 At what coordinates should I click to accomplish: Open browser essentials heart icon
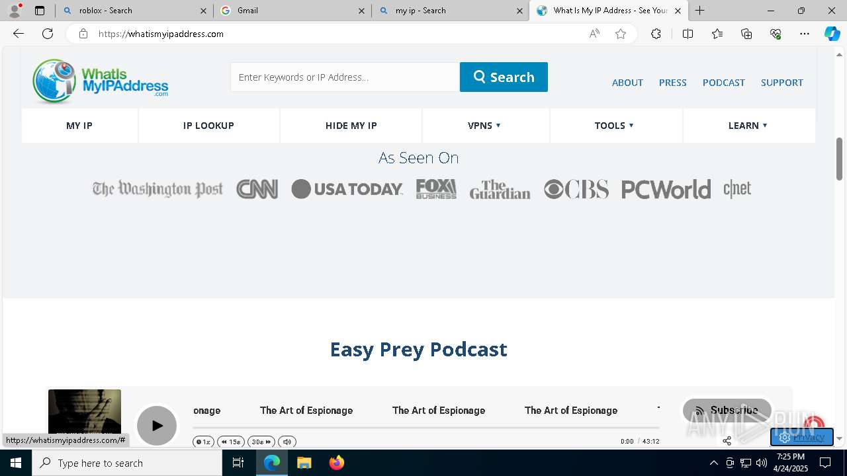776,34
